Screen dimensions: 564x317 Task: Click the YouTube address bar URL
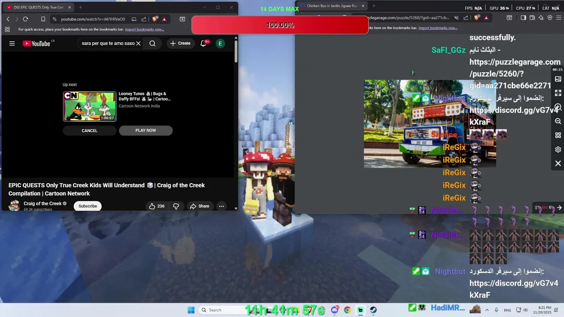click(93, 19)
